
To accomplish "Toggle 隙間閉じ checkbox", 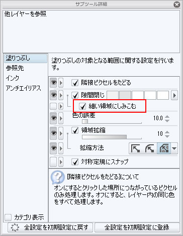I will pyautogui.click(x=75, y=95).
